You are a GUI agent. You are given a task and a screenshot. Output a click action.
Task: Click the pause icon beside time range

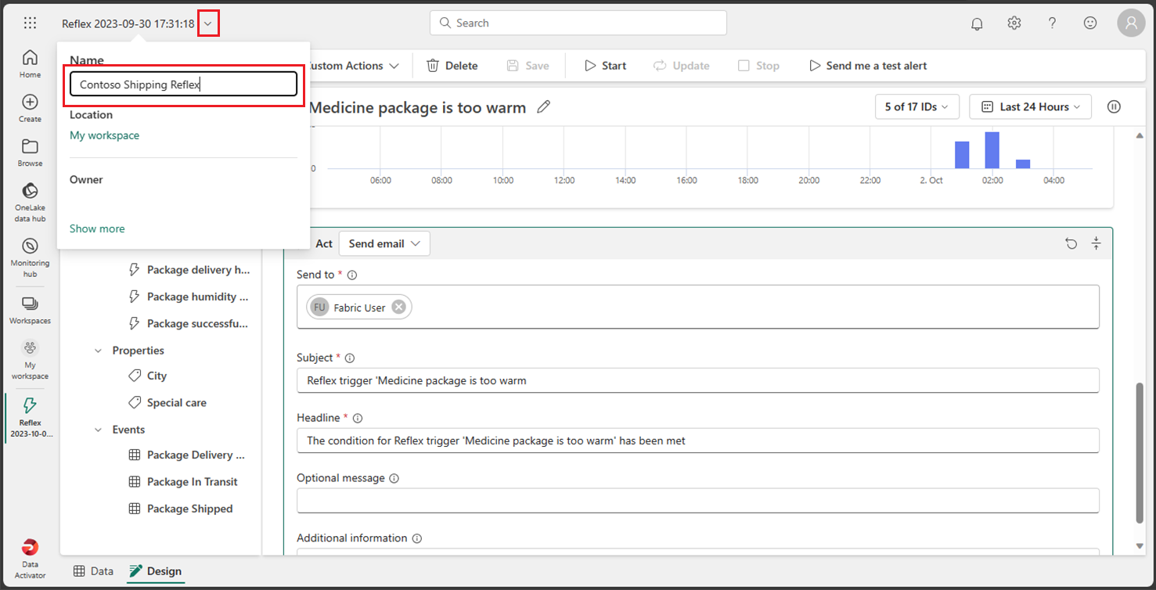pyautogui.click(x=1114, y=106)
